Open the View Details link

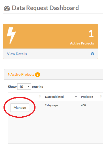pos(17,54)
